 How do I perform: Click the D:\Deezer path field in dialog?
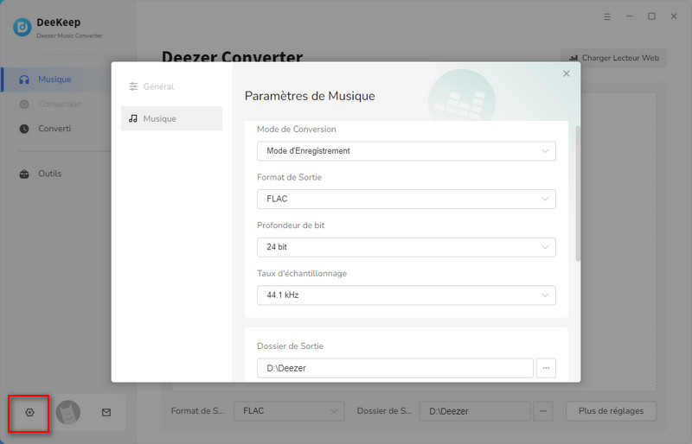[395, 368]
